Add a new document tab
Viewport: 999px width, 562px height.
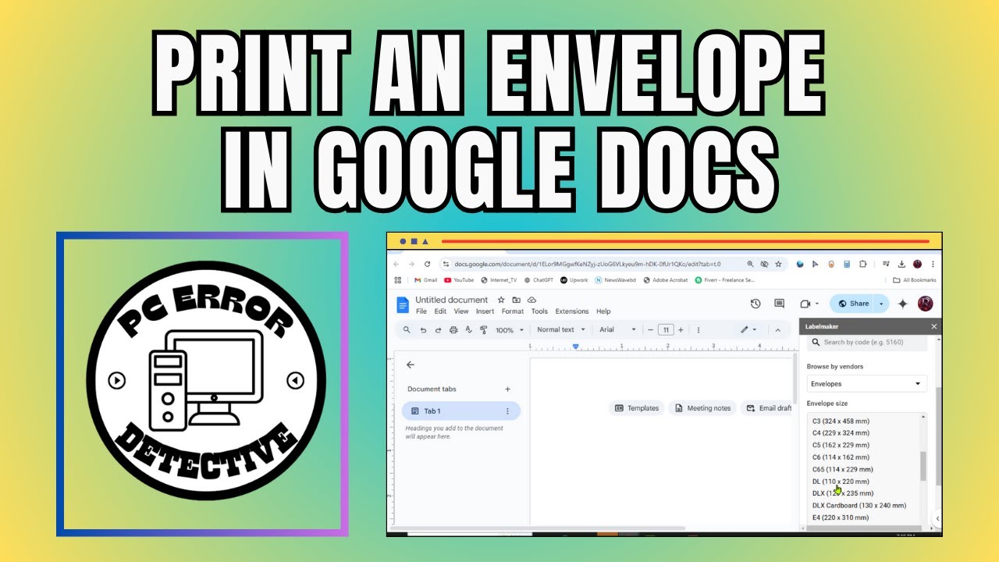coord(507,389)
